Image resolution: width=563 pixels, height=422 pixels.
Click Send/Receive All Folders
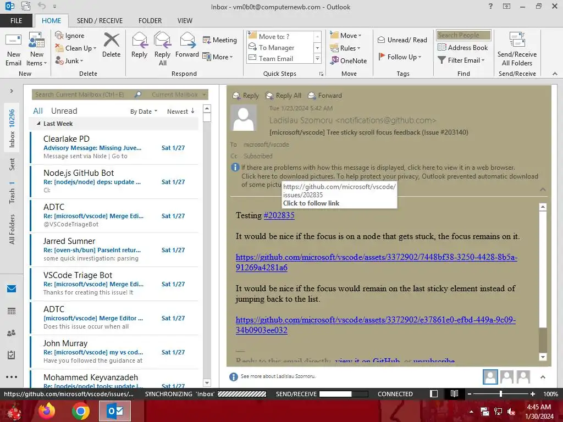(517, 49)
